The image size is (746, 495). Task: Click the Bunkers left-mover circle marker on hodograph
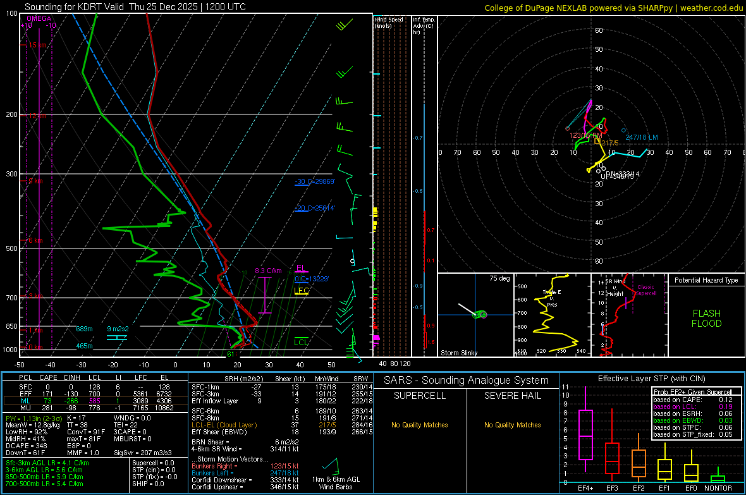pyautogui.click(x=623, y=130)
